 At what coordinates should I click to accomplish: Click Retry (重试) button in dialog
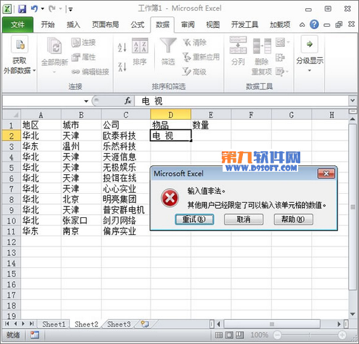[194, 219]
